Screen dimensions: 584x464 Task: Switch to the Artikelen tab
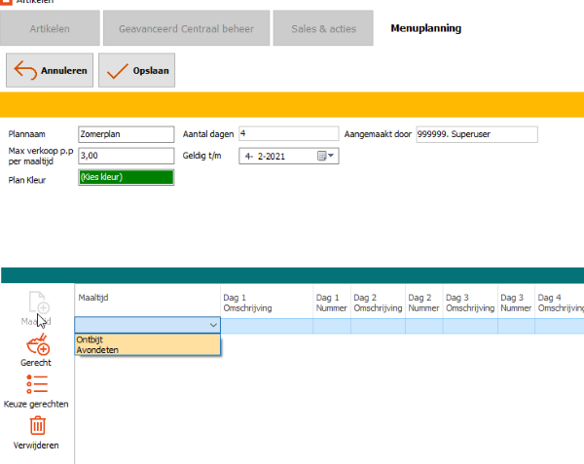coord(50,28)
